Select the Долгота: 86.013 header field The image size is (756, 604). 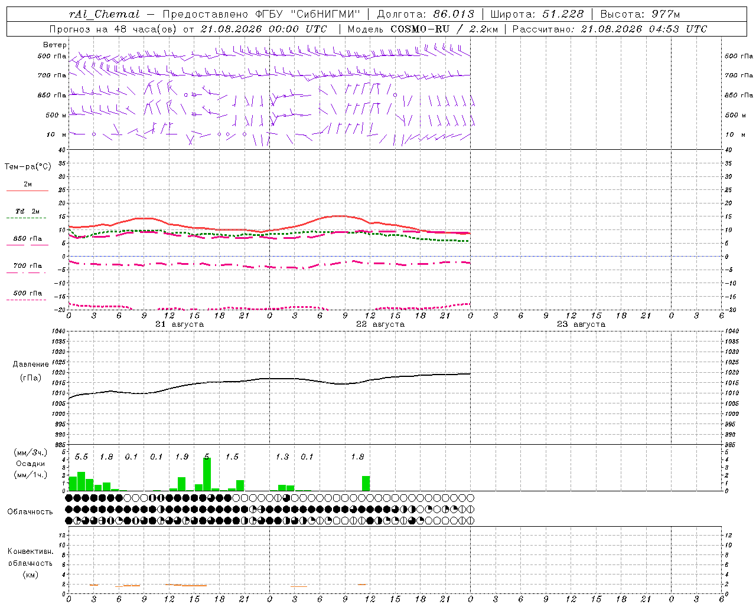(425, 14)
